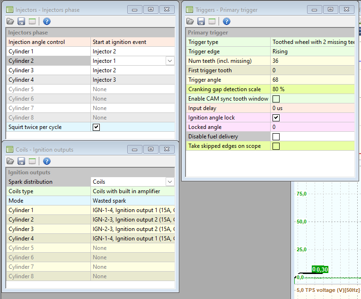
Task: Maximize the Injectors phase window
Action: (150, 9)
